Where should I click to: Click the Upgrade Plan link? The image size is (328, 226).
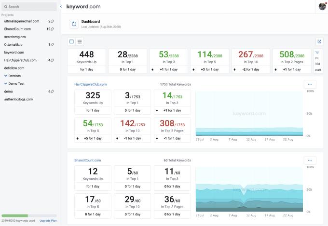click(x=48, y=220)
